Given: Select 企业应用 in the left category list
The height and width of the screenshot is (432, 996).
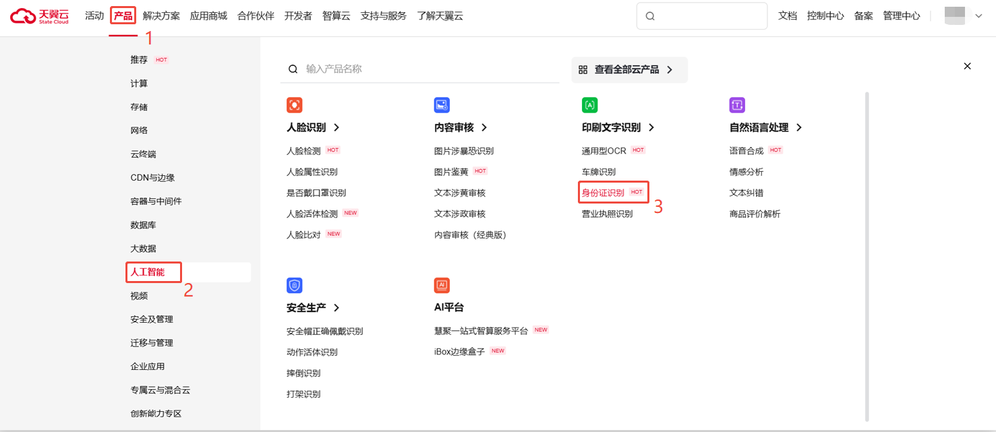Looking at the screenshot, I should point(148,367).
